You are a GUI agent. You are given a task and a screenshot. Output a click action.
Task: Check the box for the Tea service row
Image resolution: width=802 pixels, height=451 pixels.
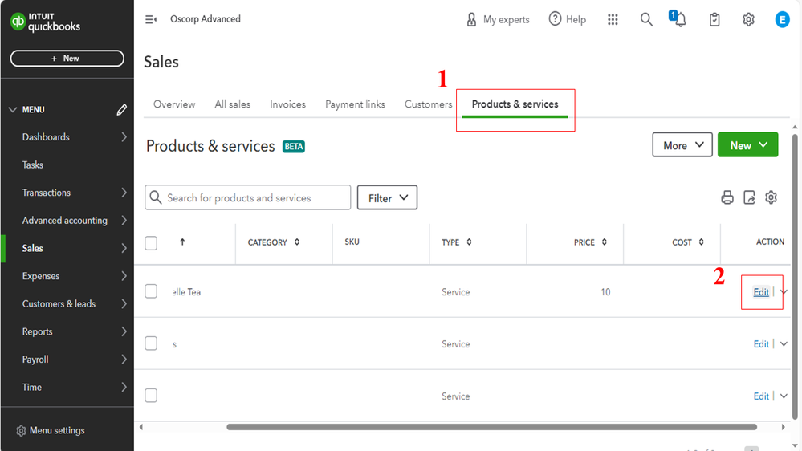pyautogui.click(x=151, y=291)
